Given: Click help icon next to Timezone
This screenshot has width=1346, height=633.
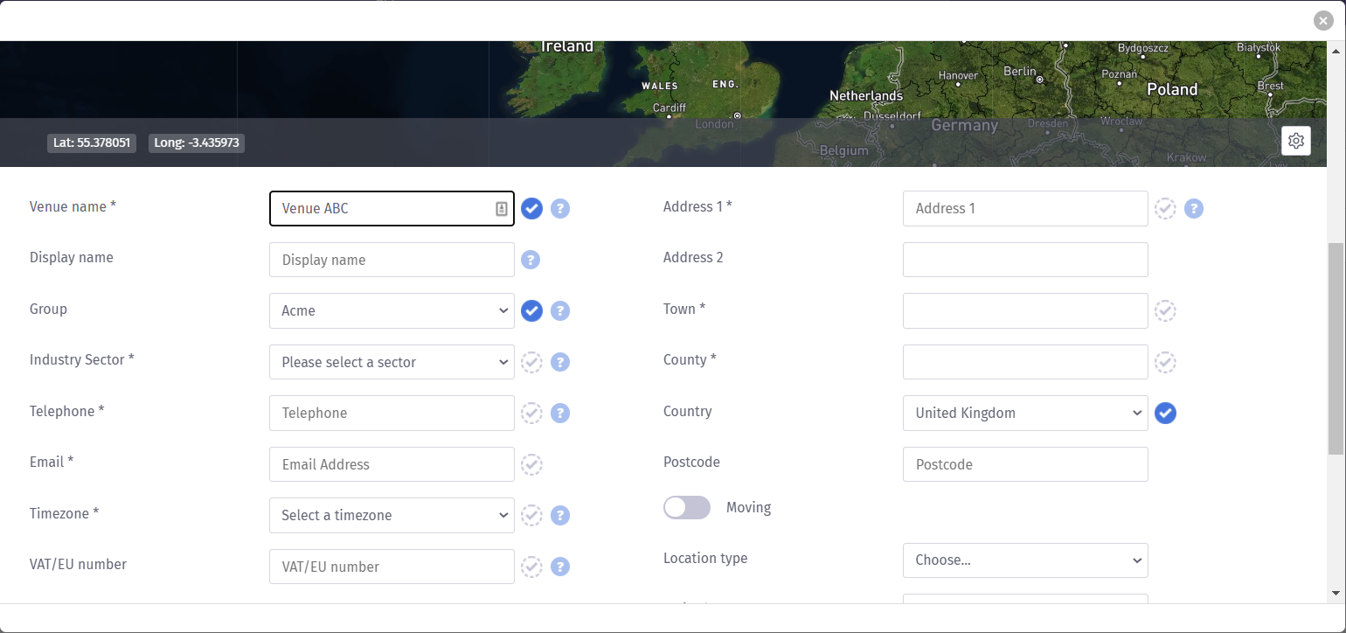Looking at the screenshot, I should [560, 515].
